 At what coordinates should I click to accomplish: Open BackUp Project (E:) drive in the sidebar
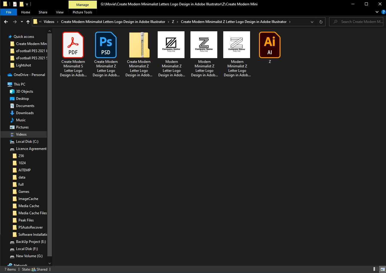pyautogui.click(x=31, y=242)
